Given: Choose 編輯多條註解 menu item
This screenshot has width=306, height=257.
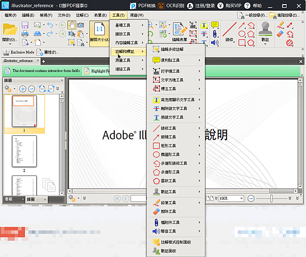Looking at the screenshot, I should [x=176, y=49].
